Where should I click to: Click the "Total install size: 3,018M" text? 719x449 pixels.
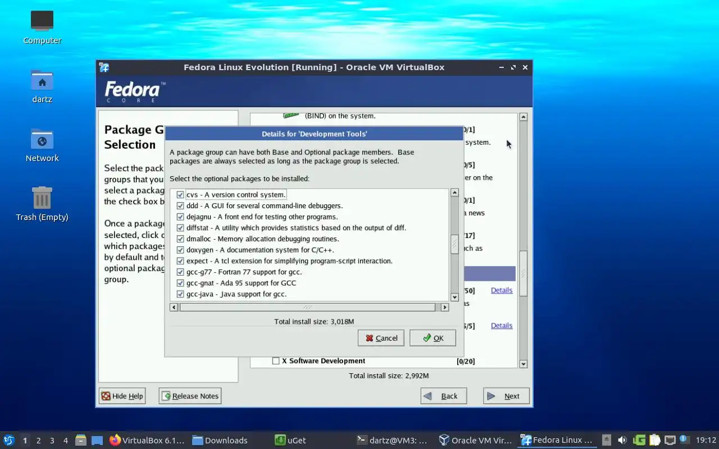pos(314,322)
